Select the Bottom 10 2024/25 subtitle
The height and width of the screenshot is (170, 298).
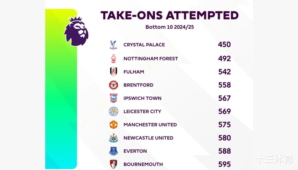pyautogui.click(x=170, y=27)
